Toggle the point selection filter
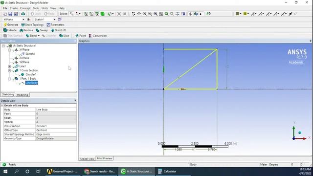This screenshot has width=313, height=176. pyautogui.click(x=86, y=14)
